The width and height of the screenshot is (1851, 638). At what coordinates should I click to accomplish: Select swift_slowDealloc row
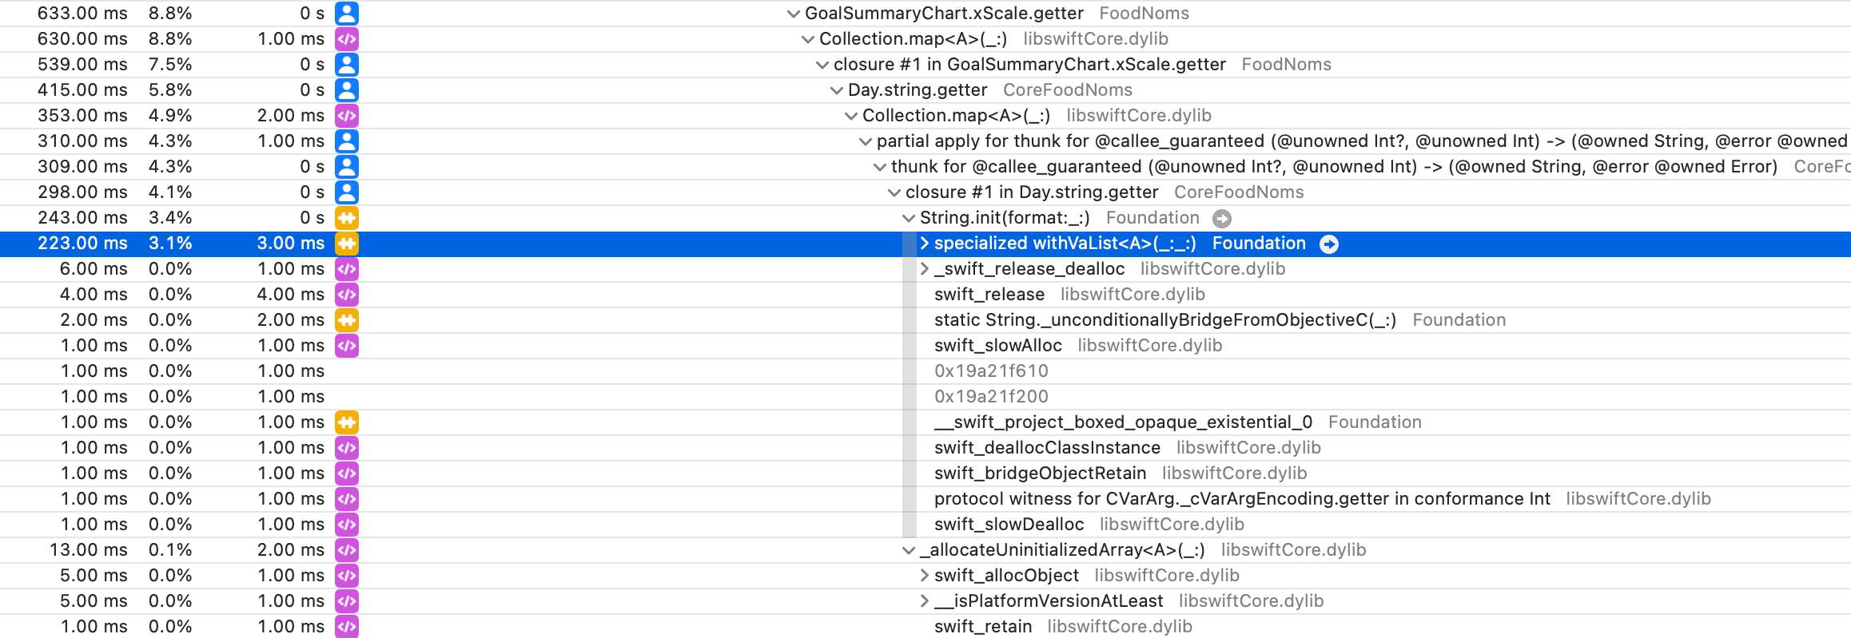click(x=925, y=525)
